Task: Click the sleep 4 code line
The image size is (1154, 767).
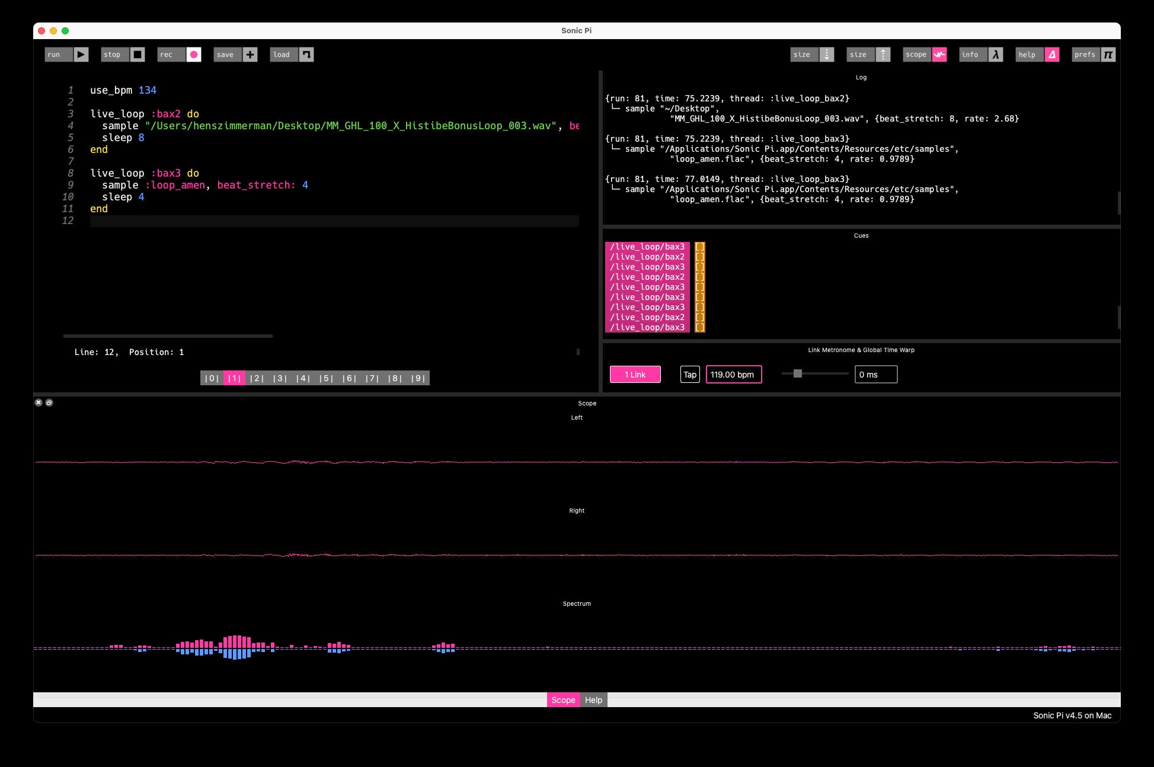Action: [x=123, y=197]
